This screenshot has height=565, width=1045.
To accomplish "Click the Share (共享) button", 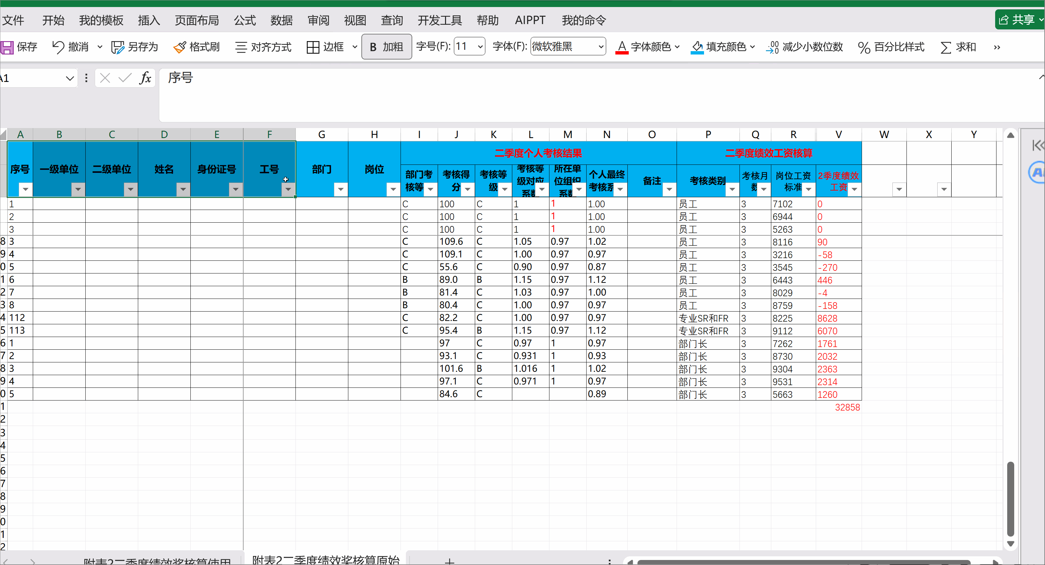I will click(1020, 19).
